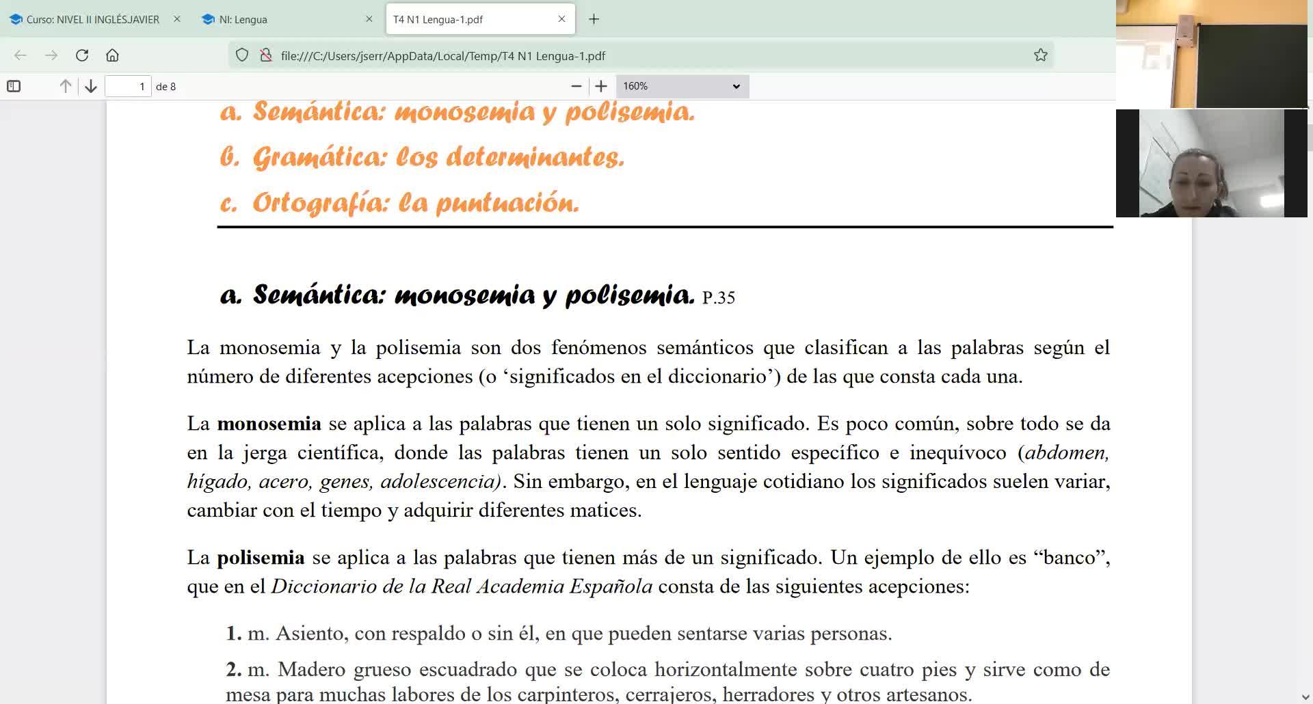Viewport: 1313px width, 704px height.
Task: Click the webcam video of the presenter
Action: click(x=1212, y=163)
